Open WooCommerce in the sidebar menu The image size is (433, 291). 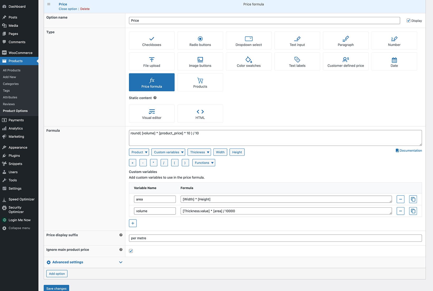point(20,53)
